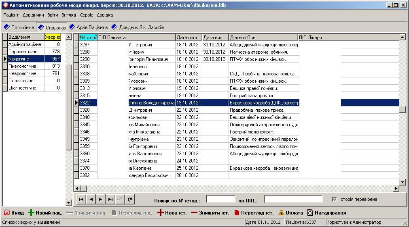Go to next record arrow button
The height and width of the screenshot is (227, 409).
pos(100,200)
